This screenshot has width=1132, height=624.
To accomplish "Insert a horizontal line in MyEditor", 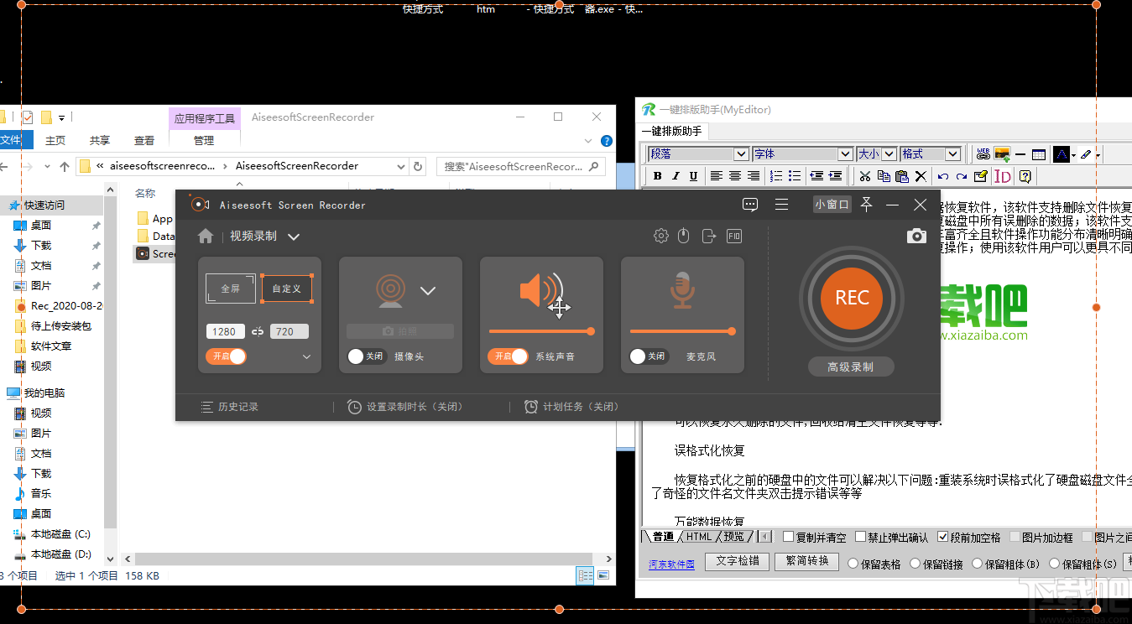I will pyautogui.click(x=1020, y=154).
